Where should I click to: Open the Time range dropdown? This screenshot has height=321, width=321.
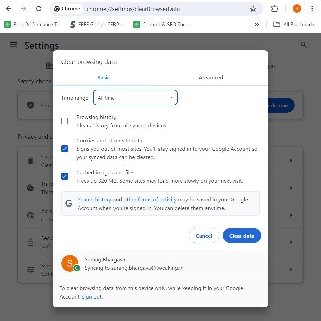[135, 98]
